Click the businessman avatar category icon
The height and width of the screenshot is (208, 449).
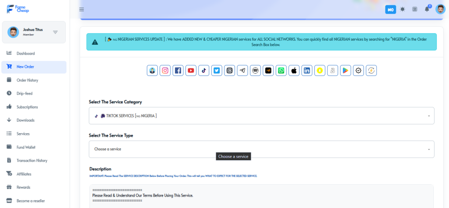152,71
